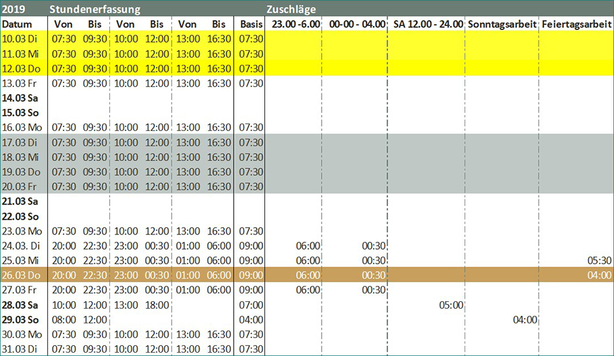
Task: Click the brown highlighted 26.03 Do date cell
Action: click(20, 275)
